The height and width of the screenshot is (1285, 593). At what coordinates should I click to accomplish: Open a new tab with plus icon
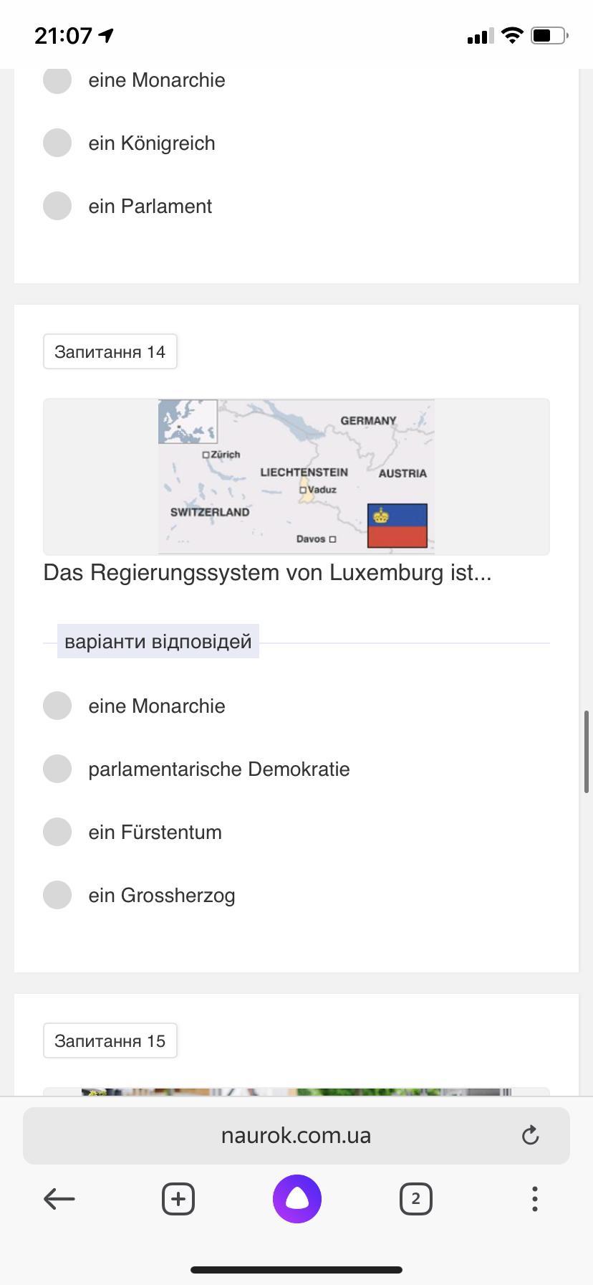[x=178, y=1198]
